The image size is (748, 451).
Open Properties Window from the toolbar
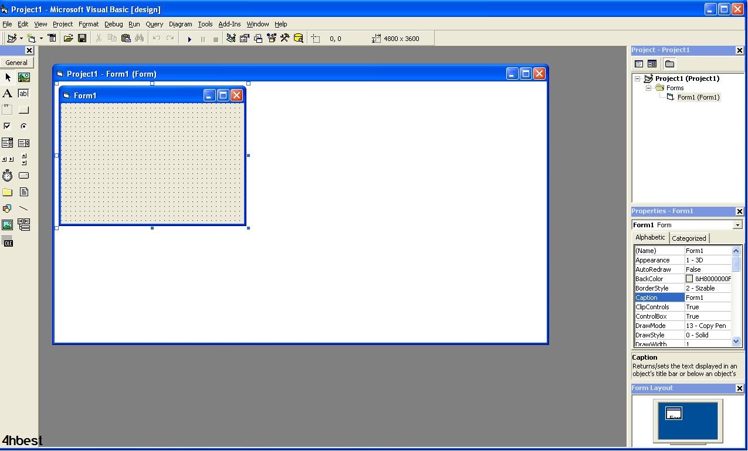[244, 39]
